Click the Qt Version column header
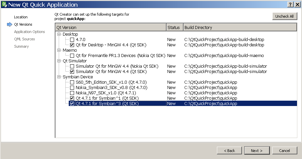Viewport: 302px width, 159px height. pyautogui.click(x=111, y=27)
